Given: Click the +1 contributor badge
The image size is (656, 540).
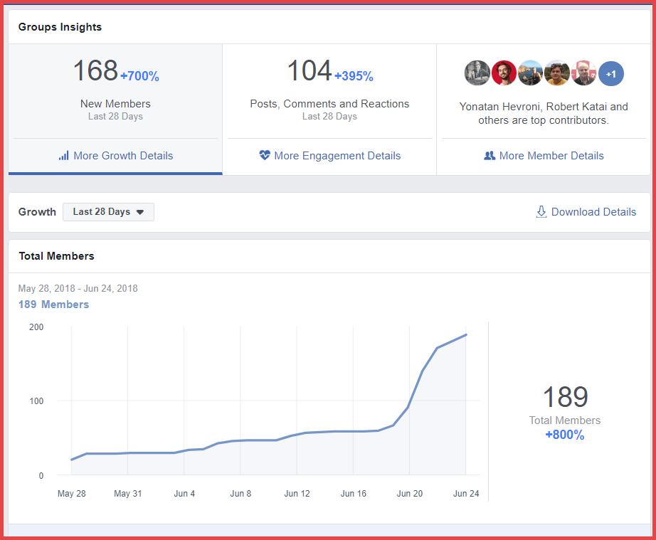Looking at the screenshot, I should click(x=610, y=73).
